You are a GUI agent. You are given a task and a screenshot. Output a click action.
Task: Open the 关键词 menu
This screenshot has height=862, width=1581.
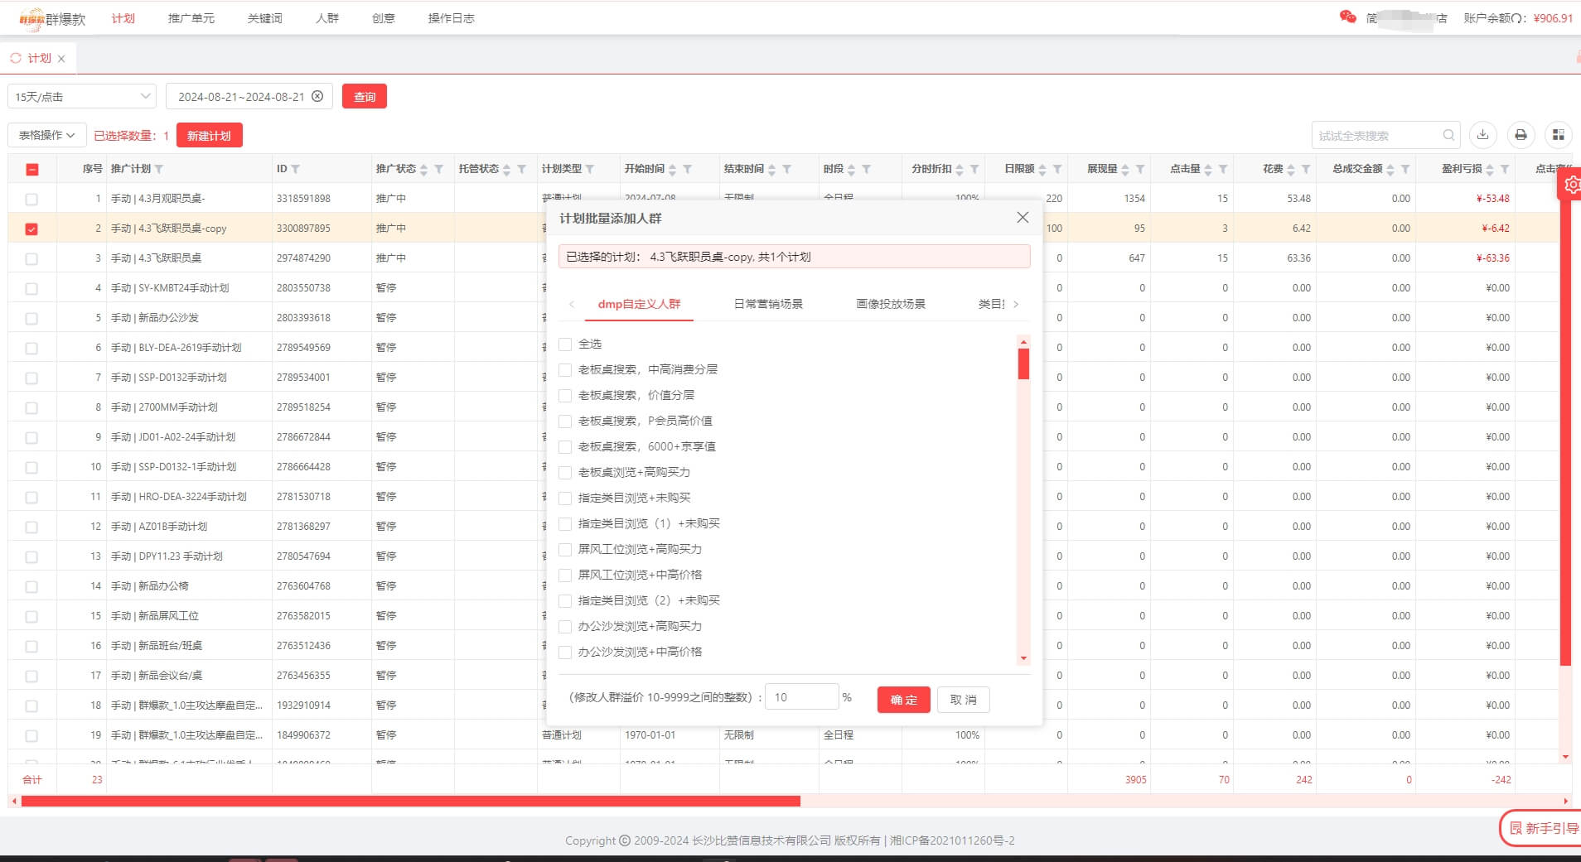[264, 18]
